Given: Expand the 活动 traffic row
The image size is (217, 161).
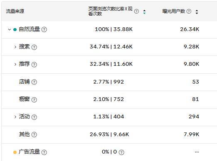Looking at the screenshot, I should click(x=15, y=117).
